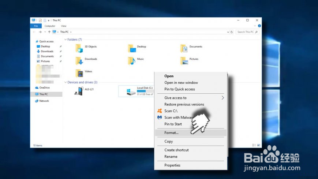318x179 pixels.
Task: Select Quick access in navigation pane
Action: 46,41
